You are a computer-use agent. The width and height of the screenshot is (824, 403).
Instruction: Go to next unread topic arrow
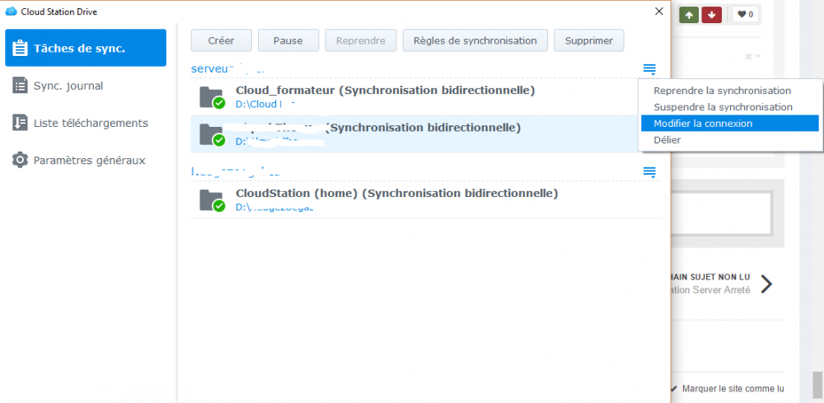[x=766, y=284]
